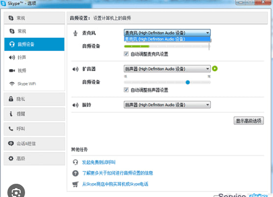Screen dimensions: 273x197
Task: Click 显示高级选项 button
Action: (x=248, y=121)
